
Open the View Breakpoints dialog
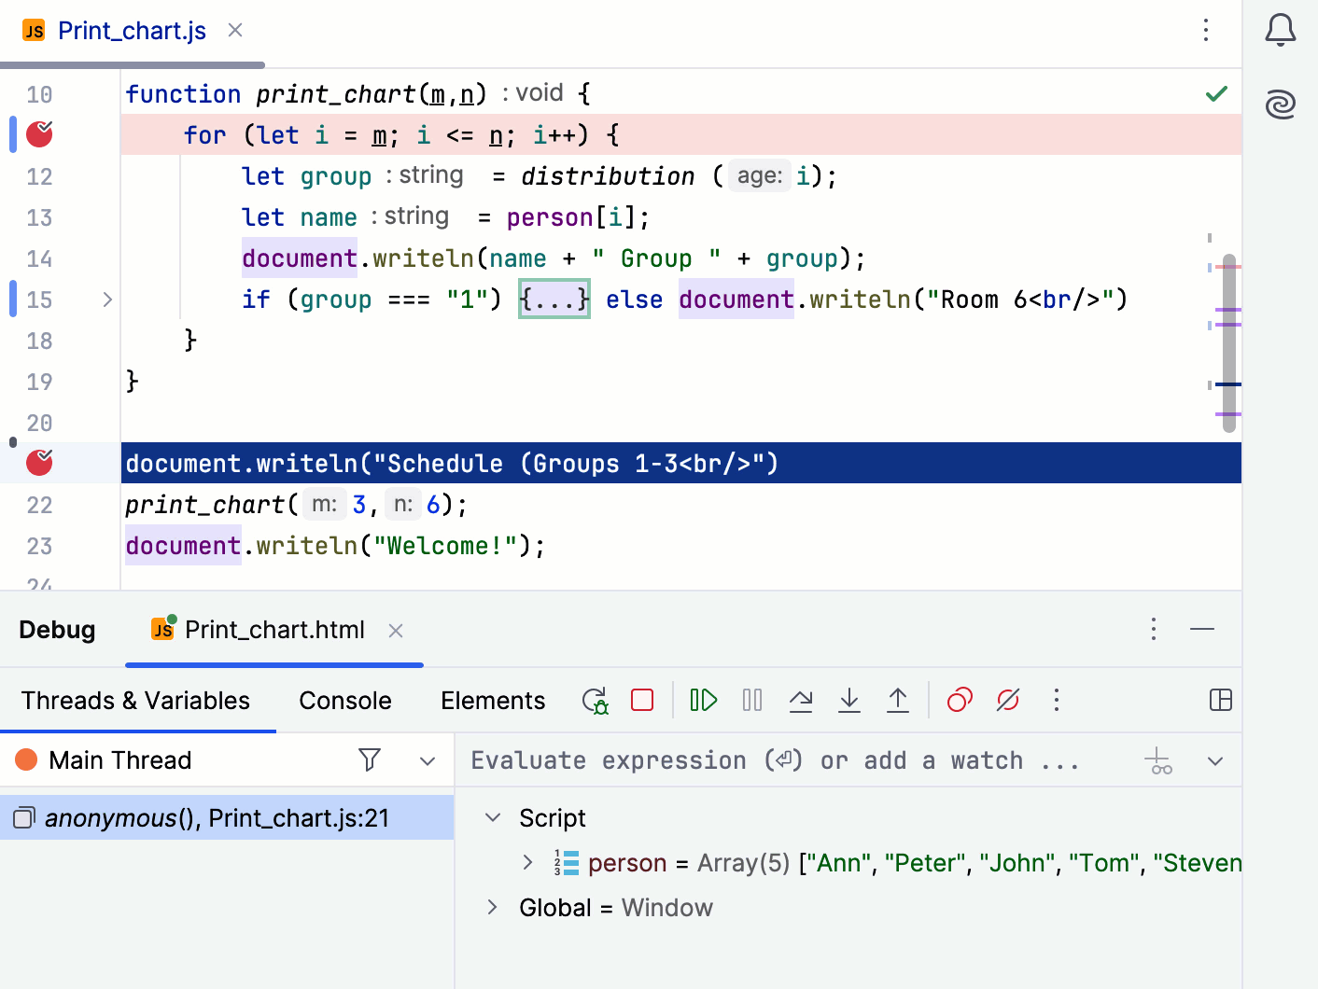[960, 700]
